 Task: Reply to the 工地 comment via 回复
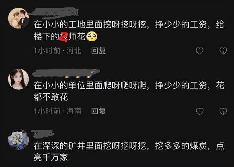tap(98, 51)
